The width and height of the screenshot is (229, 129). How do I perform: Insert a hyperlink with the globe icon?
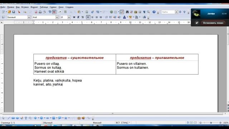click(x=111, y=12)
